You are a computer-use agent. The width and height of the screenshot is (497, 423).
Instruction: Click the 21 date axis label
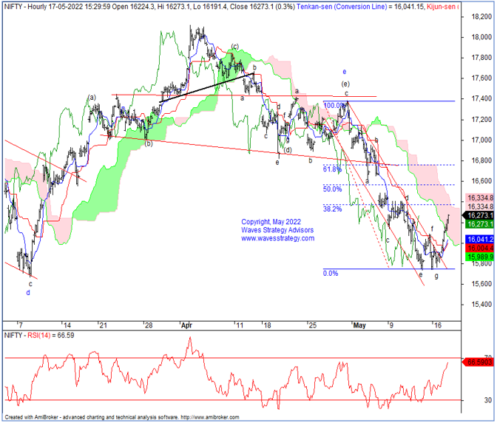[103, 325]
